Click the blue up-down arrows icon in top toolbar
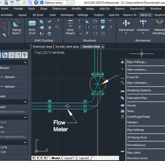Viewport: 165px width, 161px height. click(x=30, y=2)
